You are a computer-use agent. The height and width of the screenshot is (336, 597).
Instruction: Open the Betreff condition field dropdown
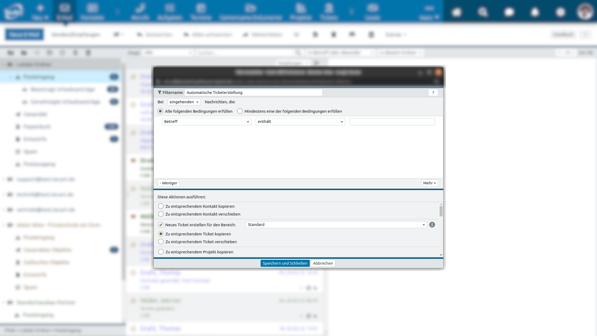click(x=206, y=122)
